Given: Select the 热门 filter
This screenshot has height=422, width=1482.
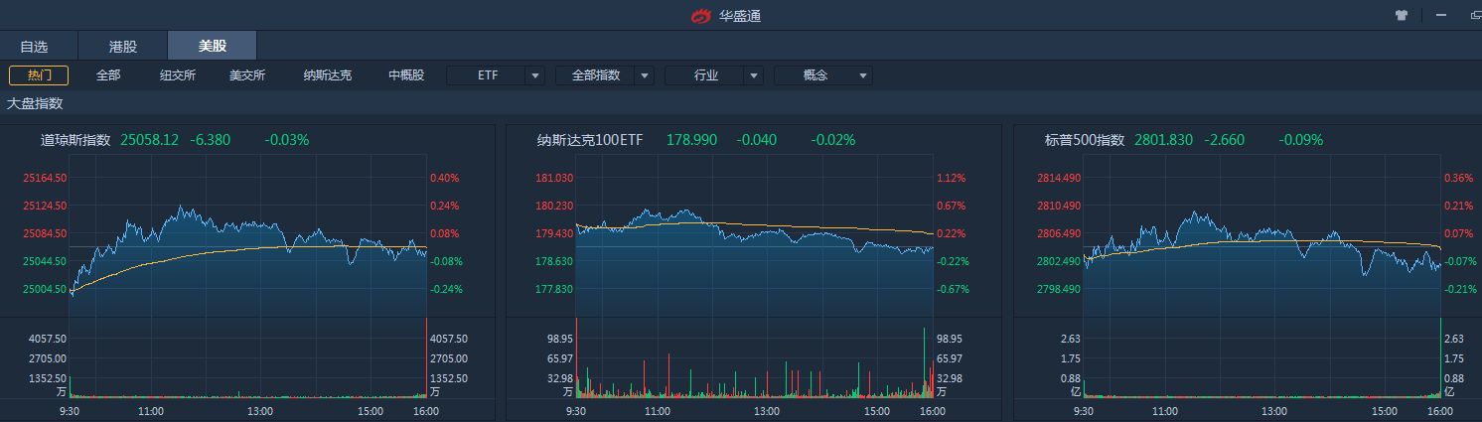Looking at the screenshot, I should (39, 75).
